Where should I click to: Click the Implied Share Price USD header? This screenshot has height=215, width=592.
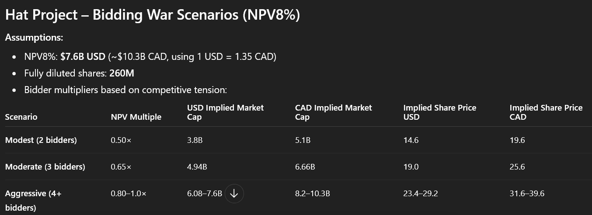coord(439,112)
